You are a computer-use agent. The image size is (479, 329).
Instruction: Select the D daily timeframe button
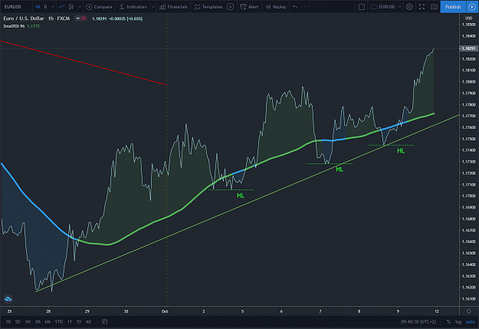(x=45, y=6)
